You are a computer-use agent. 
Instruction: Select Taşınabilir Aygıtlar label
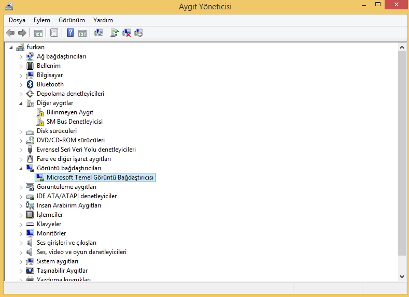(62, 271)
